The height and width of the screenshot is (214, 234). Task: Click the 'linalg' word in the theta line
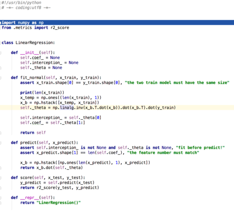pos(67,107)
